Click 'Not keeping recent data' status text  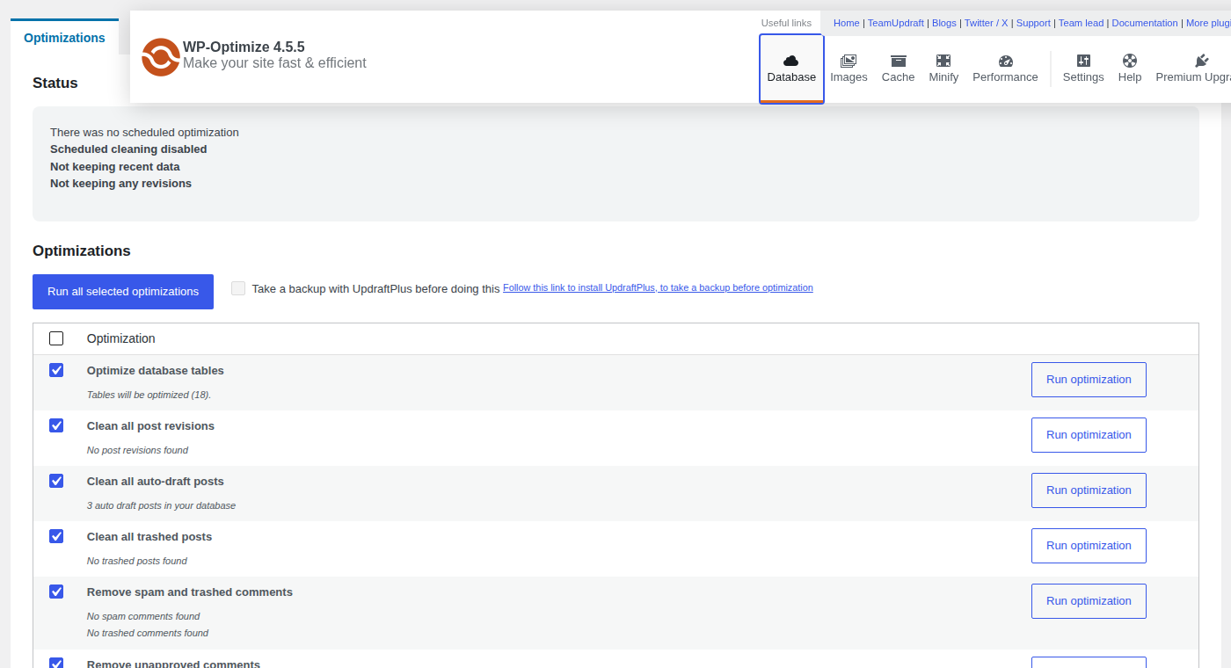(x=115, y=167)
